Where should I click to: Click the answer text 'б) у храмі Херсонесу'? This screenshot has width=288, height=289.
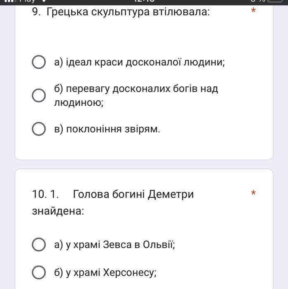click(x=105, y=272)
